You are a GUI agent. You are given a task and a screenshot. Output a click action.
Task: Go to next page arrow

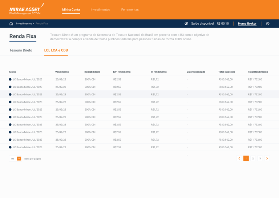[267, 158]
